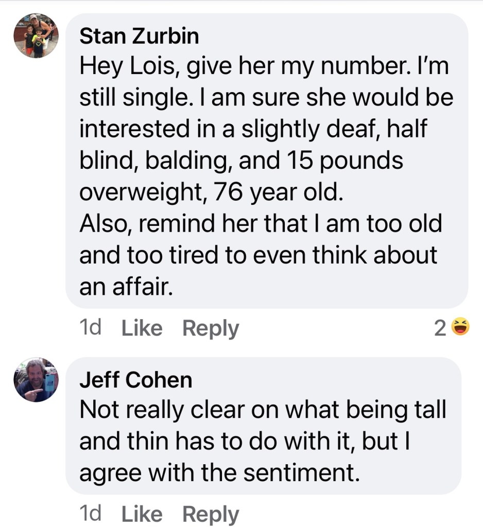Like Stan Zurbin's comment

[x=142, y=328]
